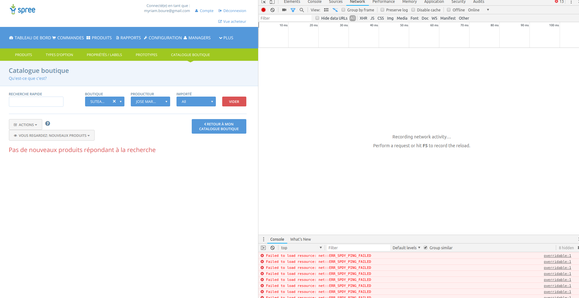
Task: Switch to large request rows view
Action: point(326,10)
